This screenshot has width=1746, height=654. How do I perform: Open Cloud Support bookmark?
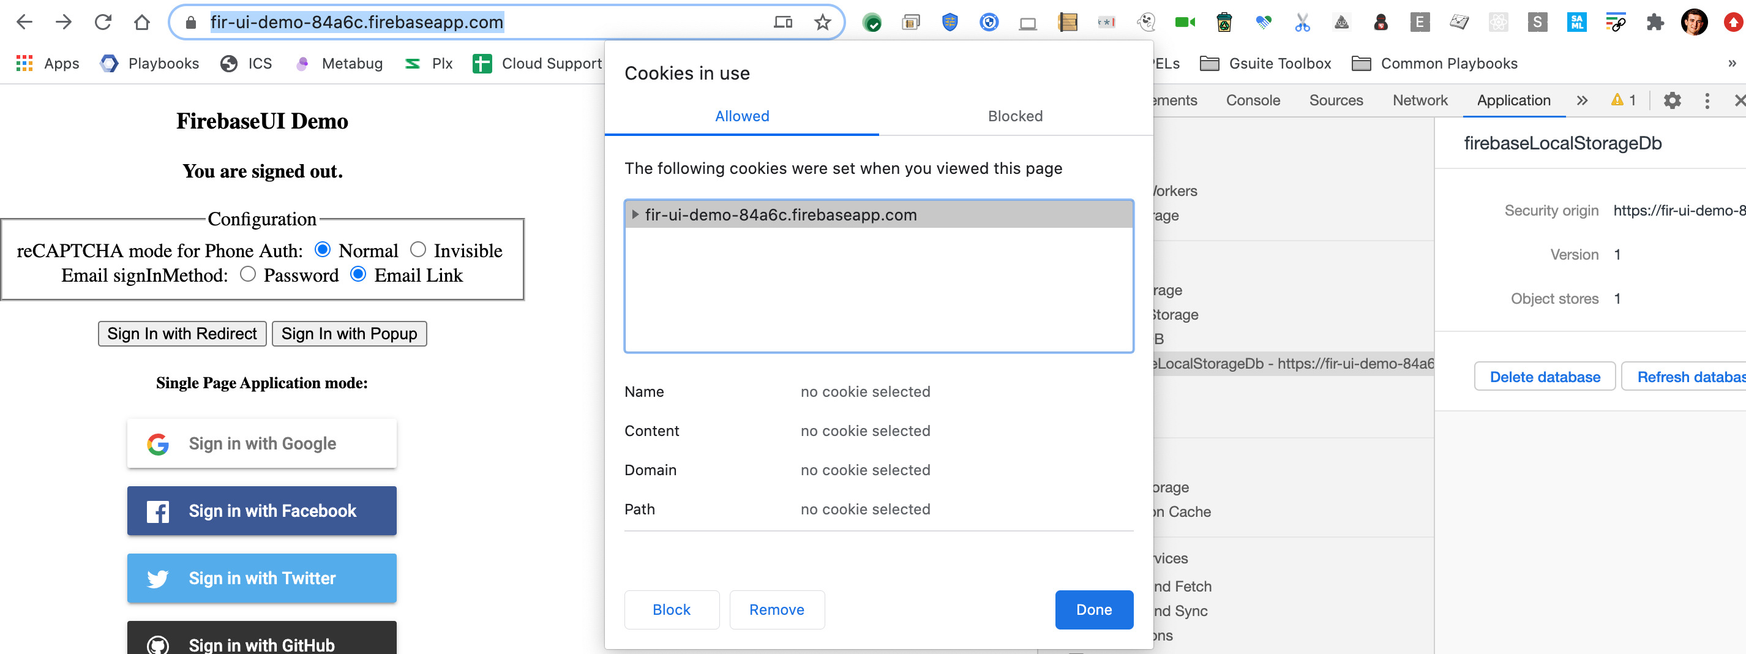[537, 63]
